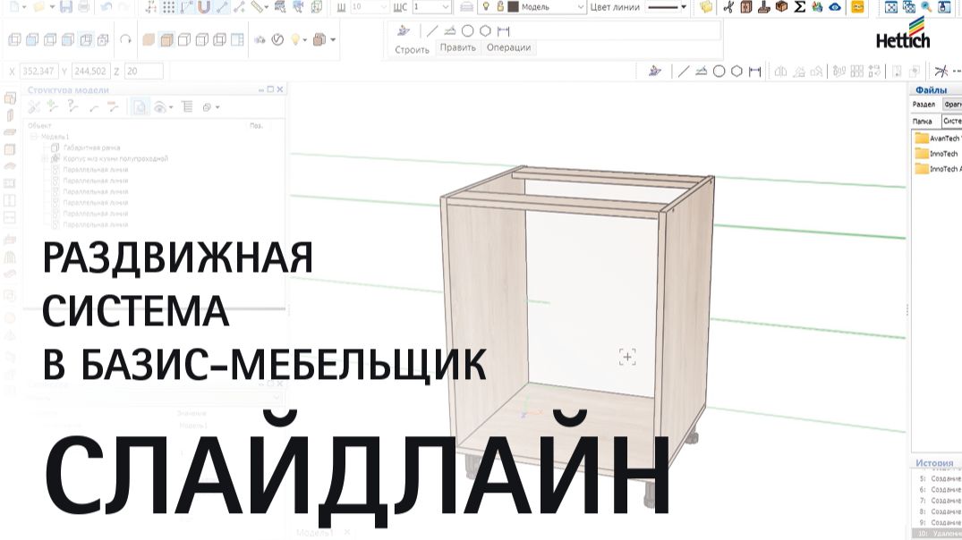962x540 pixels.
Task: Toggle the grid dots snapping icon
Action: point(169,7)
